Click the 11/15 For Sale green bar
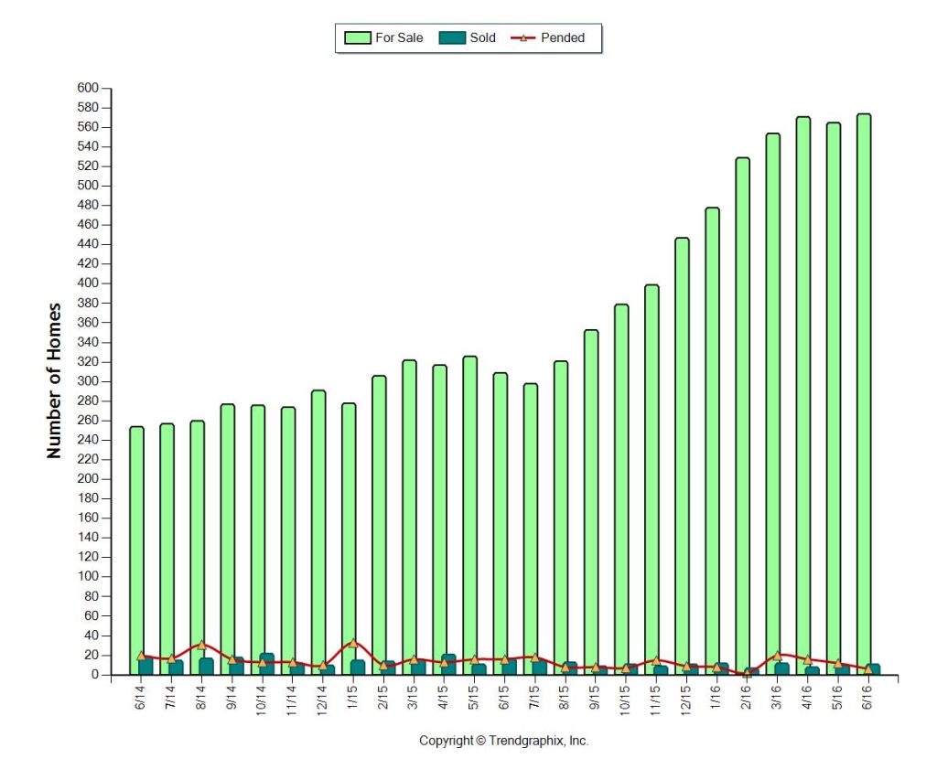Image resolution: width=937 pixels, height=780 pixels. point(652,480)
